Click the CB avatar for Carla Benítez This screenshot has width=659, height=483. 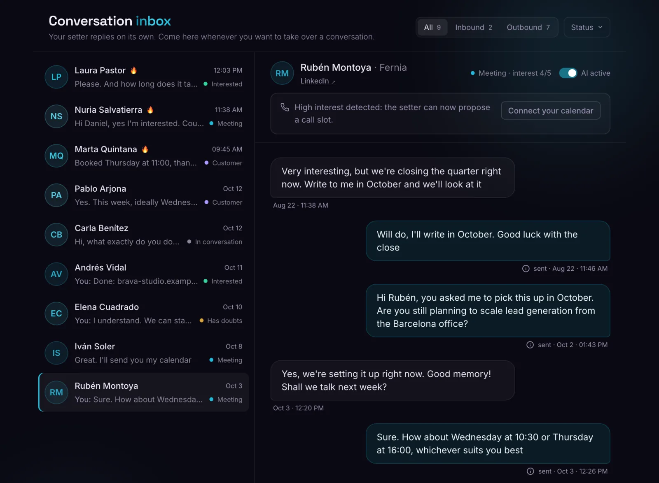(x=56, y=235)
